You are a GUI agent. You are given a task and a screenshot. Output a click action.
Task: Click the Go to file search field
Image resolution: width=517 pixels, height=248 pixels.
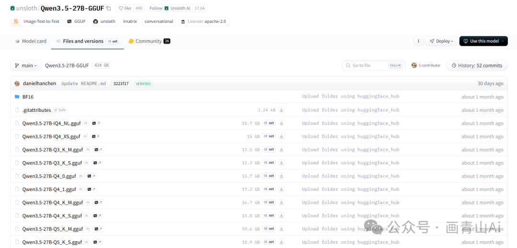(369, 65)
